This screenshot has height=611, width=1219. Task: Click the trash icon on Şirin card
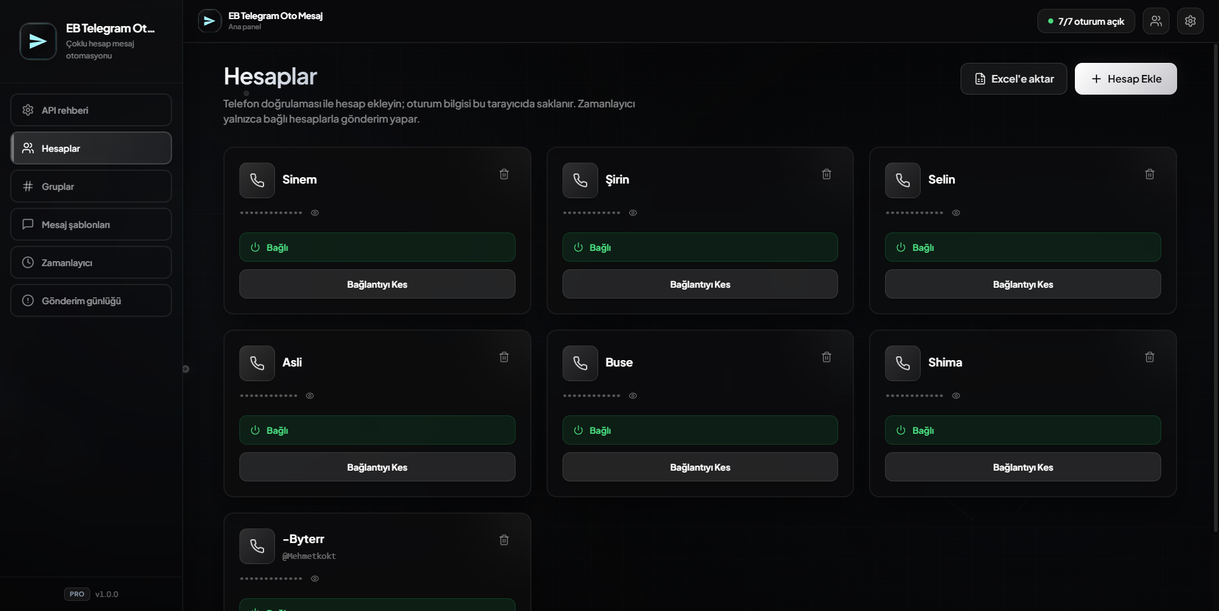(x=827, y=174)
